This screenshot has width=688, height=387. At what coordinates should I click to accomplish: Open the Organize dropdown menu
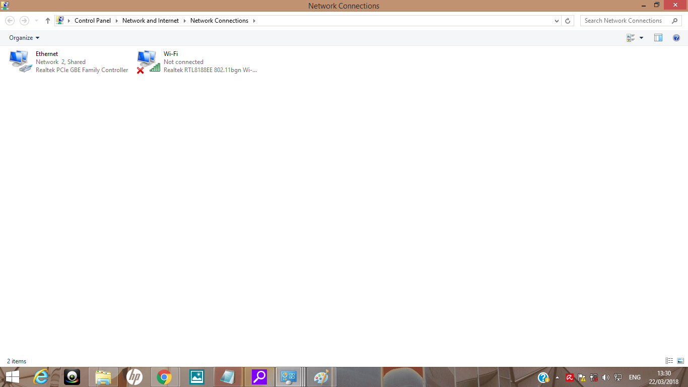coord(24,38)
